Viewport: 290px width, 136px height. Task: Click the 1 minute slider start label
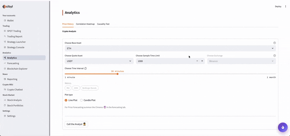(x=70, y=78)
